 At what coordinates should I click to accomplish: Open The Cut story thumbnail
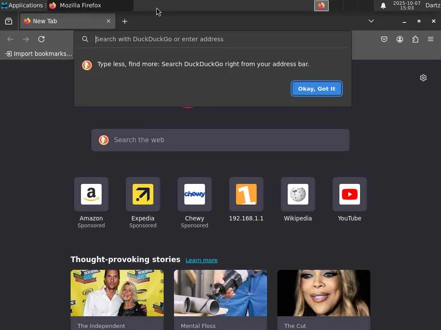(x=324, y=293)
